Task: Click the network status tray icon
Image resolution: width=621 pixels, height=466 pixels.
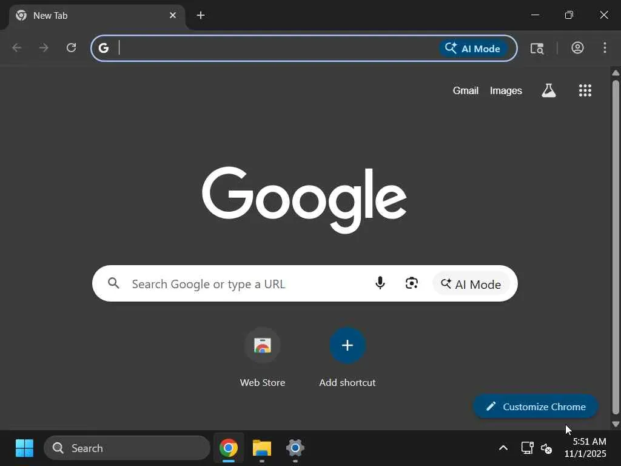Action: (x=527, y=448)
